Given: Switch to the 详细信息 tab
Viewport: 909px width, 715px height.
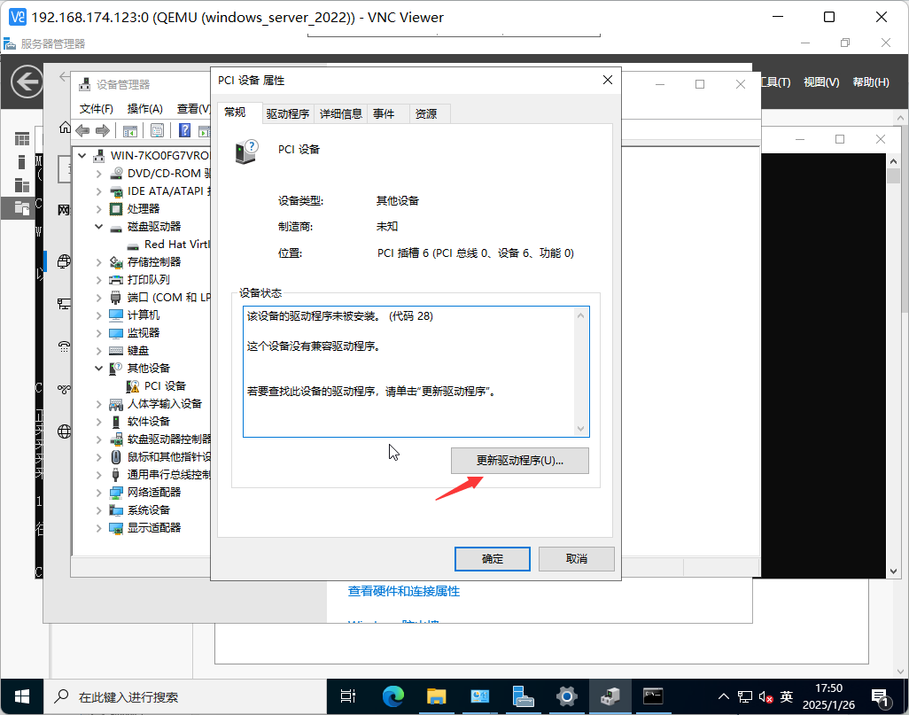Looking at the screenshot, I should 341,113.
